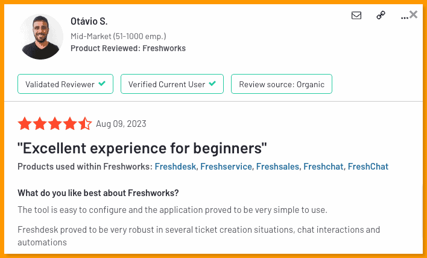427x258 pixels.
Task: Click the third rating star
Action: [55, 123]
